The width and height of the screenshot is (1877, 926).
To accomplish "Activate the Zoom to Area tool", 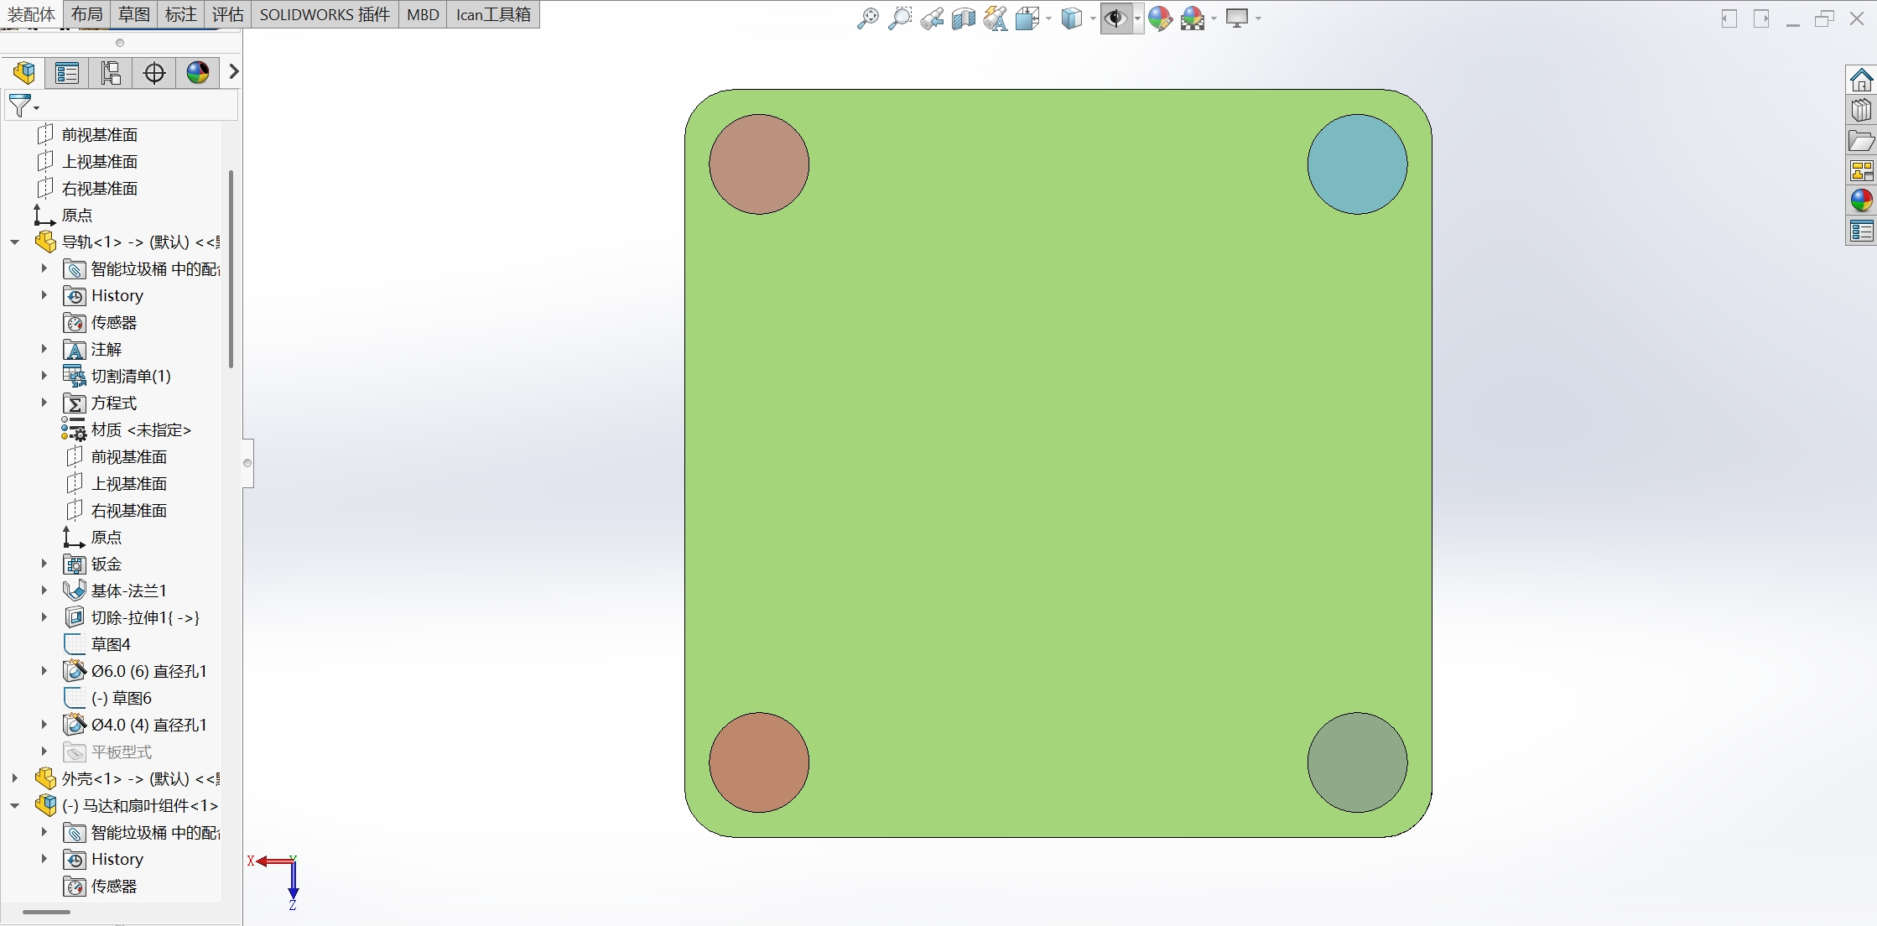I will click(899, 18).
